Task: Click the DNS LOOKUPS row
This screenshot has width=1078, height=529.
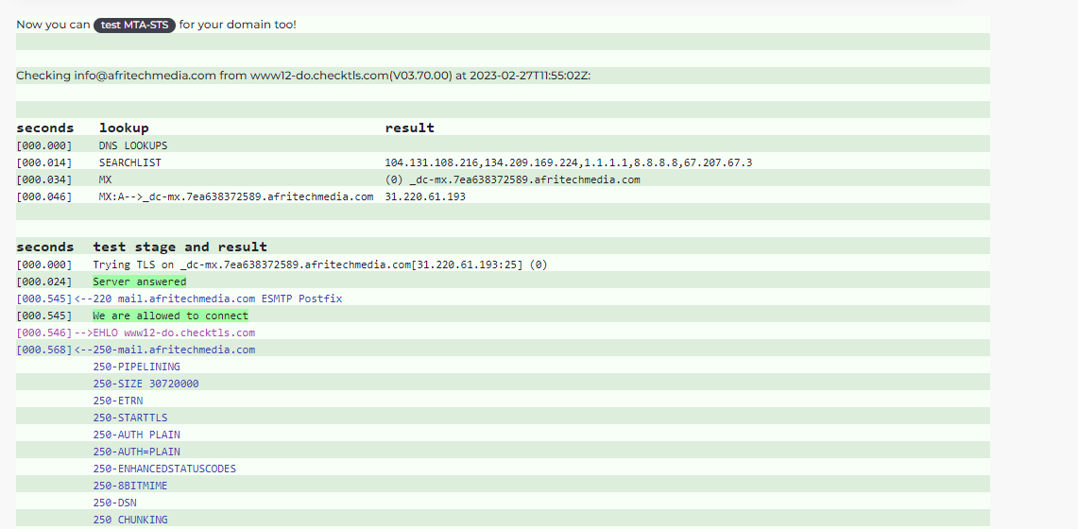Action: [504, 145]
